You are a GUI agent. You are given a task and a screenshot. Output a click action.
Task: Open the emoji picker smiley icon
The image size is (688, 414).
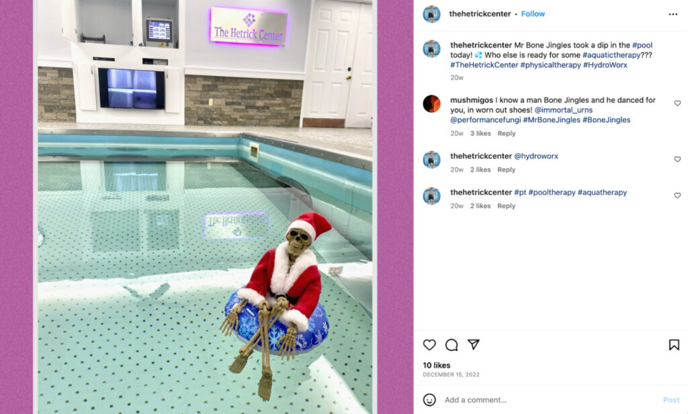(x=429, y=399)
